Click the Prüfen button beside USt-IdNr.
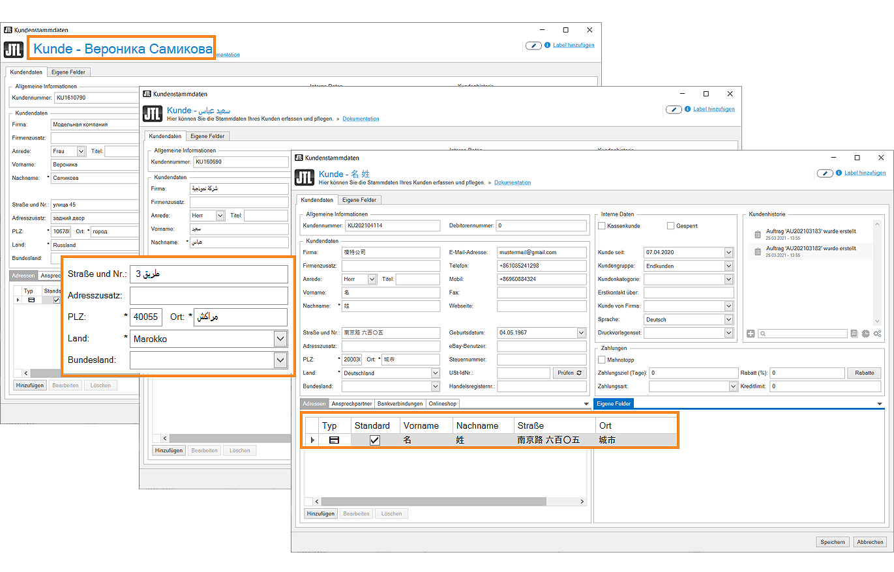Image resolution: width=894 pixels, height=572 pixels. tap(570, 373)
